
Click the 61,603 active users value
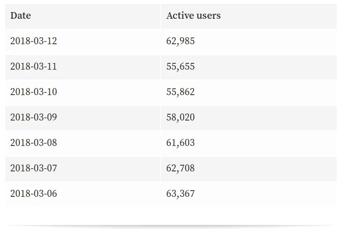tap(180, 143)
